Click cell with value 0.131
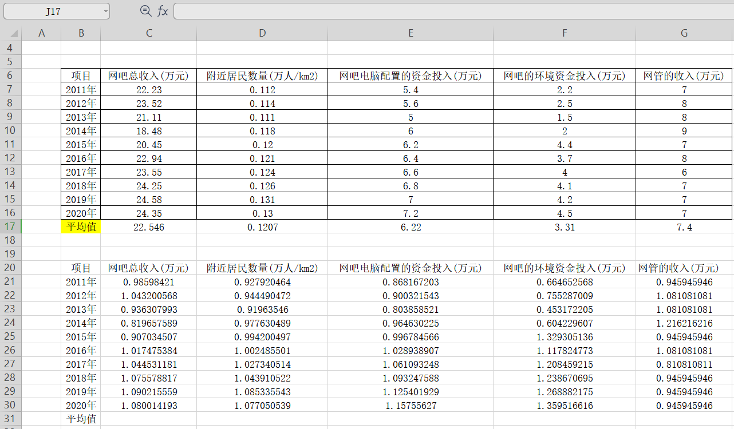 coord(262,199)
